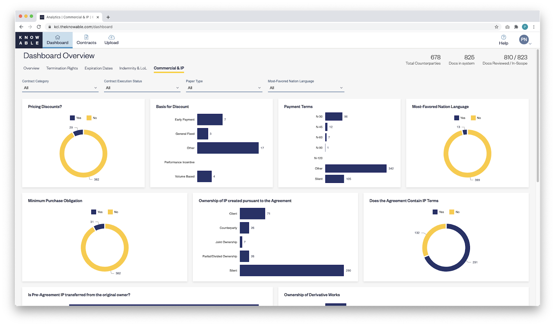Viewport: 555px width, 326px height.
Task: Toggle Yes legend in Pricing Discounts chart
Action: (76, 118)
